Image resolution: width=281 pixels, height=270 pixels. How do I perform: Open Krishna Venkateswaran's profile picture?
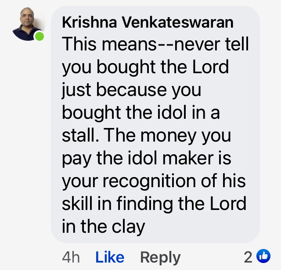[28, 24]
